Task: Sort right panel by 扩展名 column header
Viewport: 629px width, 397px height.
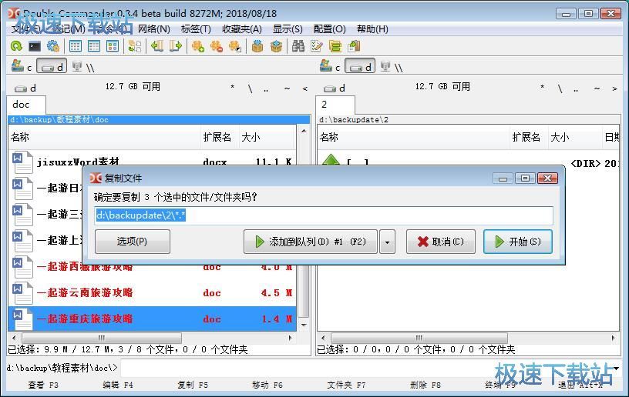Action: [x=529, y=137]
